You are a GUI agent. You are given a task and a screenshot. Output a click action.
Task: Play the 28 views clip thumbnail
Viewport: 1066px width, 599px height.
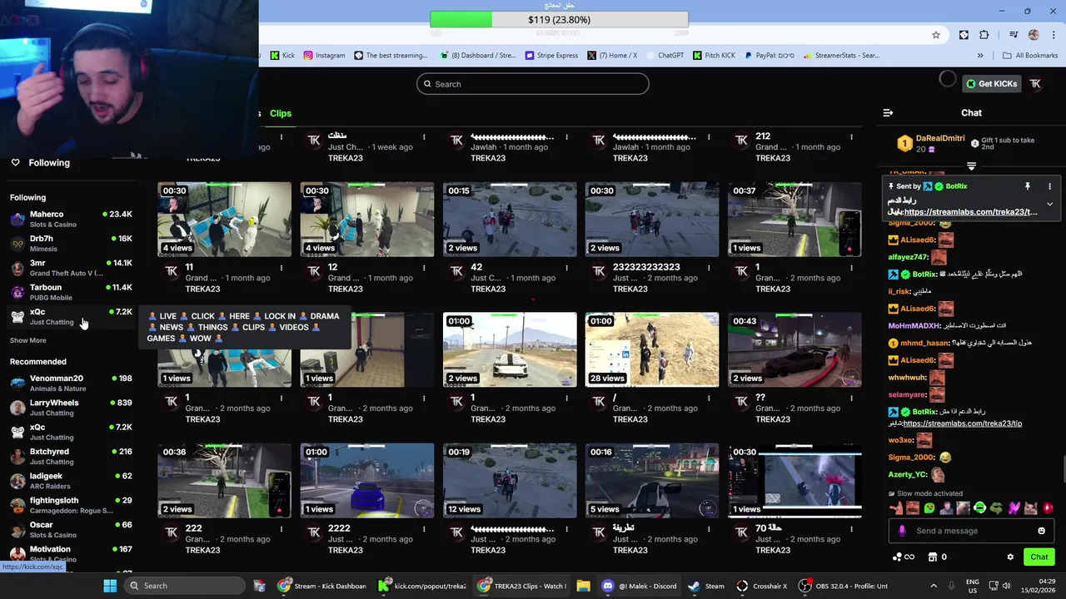[x=652, y=349]
